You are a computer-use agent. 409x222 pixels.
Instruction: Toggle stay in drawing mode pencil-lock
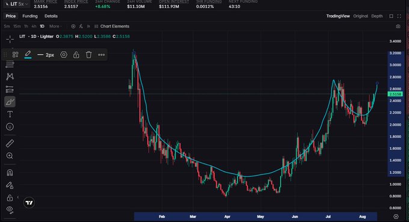[10, 185]
